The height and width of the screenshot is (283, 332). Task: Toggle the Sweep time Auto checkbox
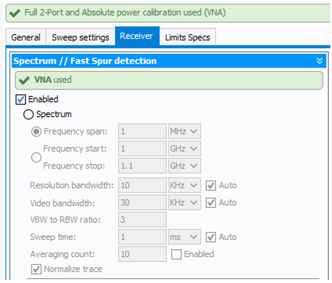pyautogui.click(x=211, y=237)
